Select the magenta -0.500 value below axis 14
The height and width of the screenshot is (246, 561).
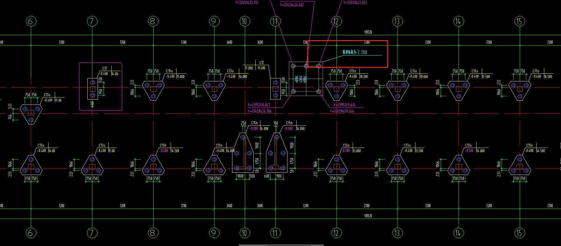tap(469, 151)
